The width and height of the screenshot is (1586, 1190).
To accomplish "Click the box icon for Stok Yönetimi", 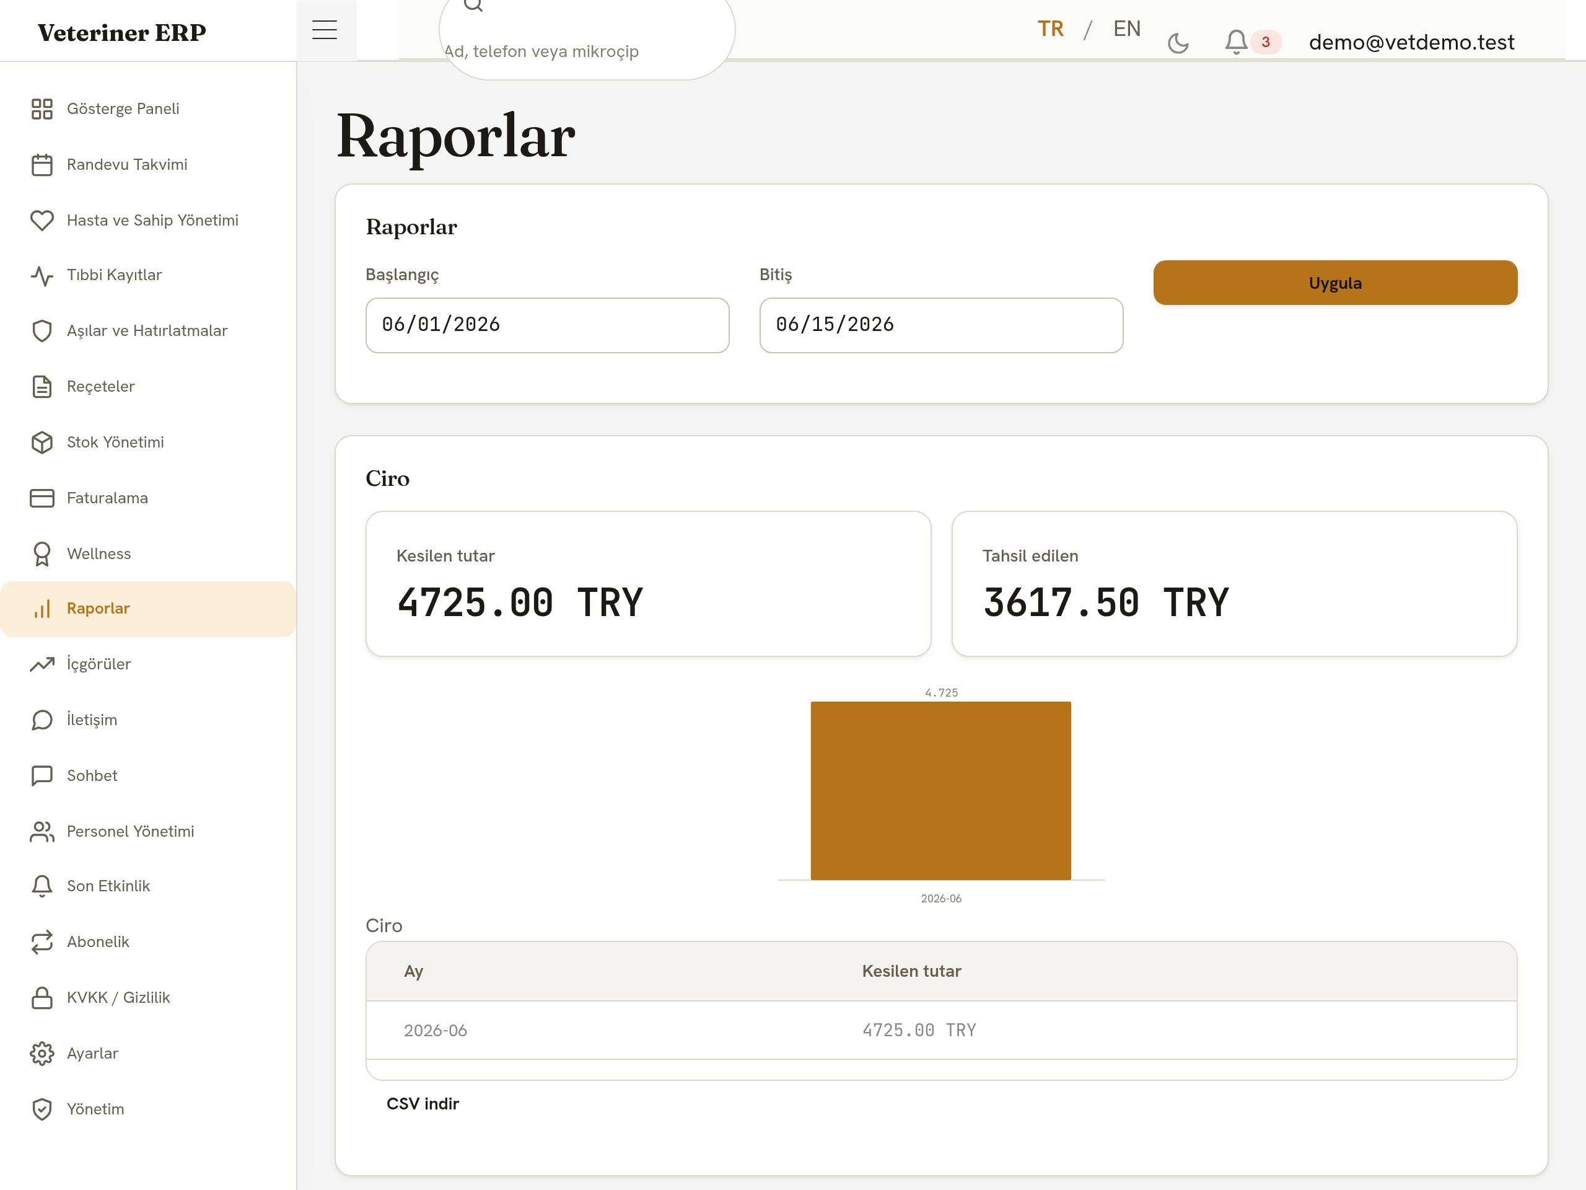I will [x=42, y=443].
